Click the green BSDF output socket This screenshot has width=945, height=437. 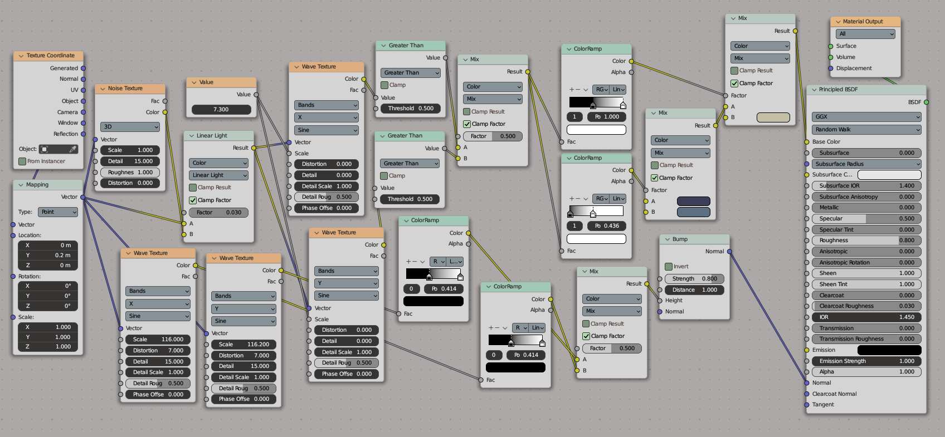[926, 102]
